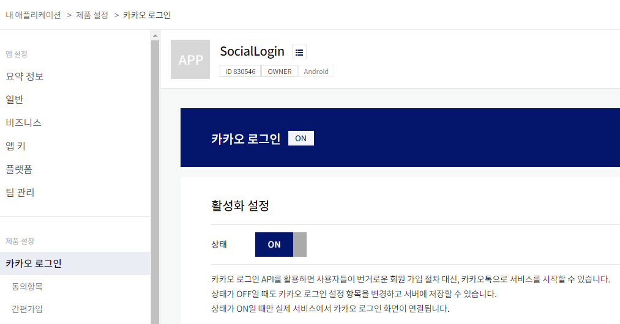Viewport: 620px width, 324px height.
Task: Click the ON badge in the blue banner
Action: 301,138
